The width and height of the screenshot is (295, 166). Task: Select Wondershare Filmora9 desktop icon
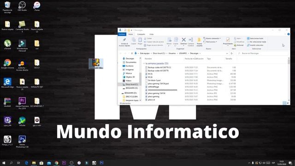22,46
